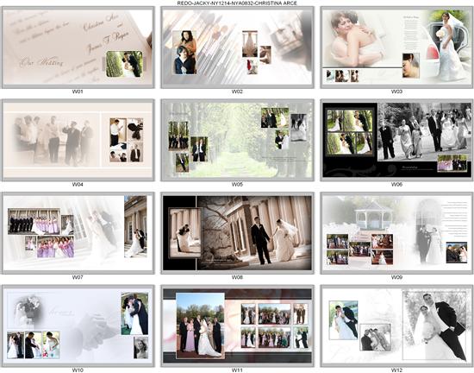This screenshot has height=373, width=474.
Task: Click the W01 label
Action: [78, 92]
